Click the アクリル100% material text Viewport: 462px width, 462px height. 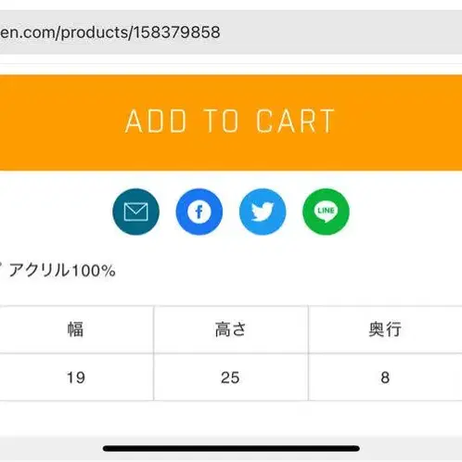(x=62, y=271)
